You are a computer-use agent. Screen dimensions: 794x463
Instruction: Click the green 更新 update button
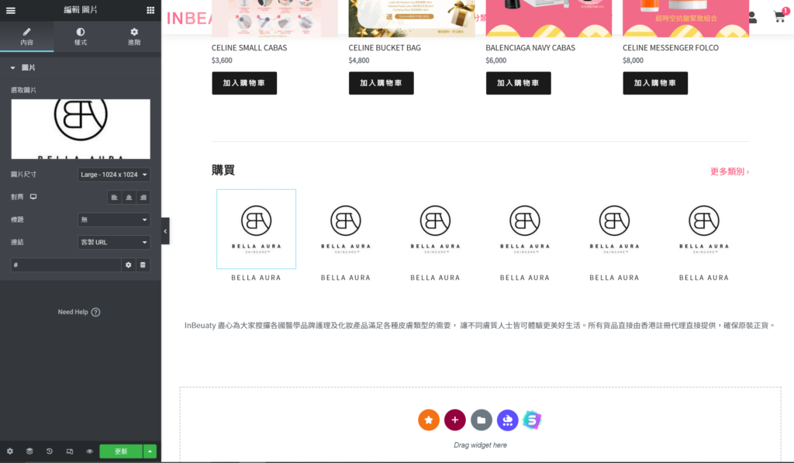[121, 451]
